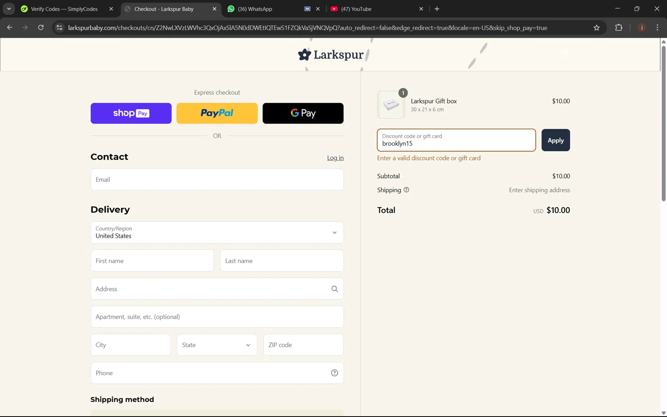Go forward in browser history
The height and width of the screenshot is (417, 667).
(25, 28)
